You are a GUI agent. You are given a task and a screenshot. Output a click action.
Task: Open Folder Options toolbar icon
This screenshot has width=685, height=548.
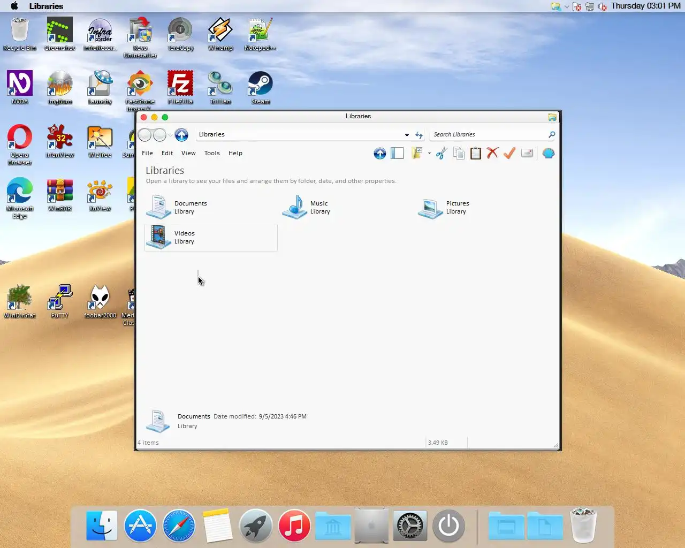417,154
